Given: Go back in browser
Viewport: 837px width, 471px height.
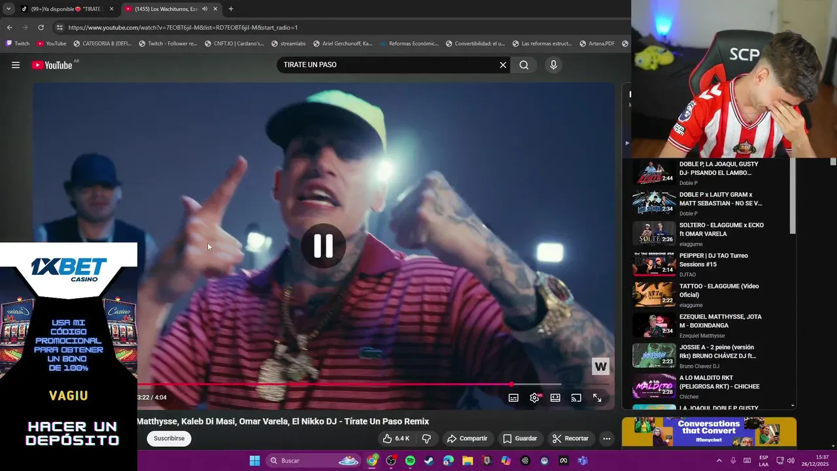Looking at the screenshot, I should coord(9,27).
